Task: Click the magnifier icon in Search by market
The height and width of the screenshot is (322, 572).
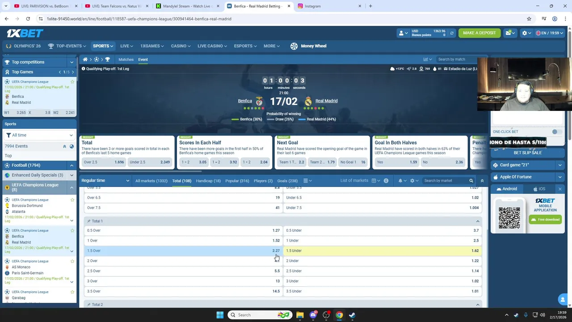Action: 471,181
